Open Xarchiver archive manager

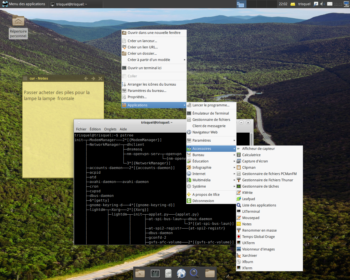coord(250,255)
